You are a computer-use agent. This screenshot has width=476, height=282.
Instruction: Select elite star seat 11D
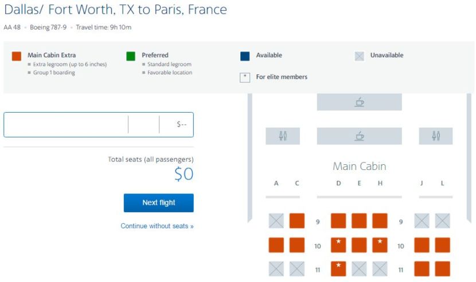(338, 269)
